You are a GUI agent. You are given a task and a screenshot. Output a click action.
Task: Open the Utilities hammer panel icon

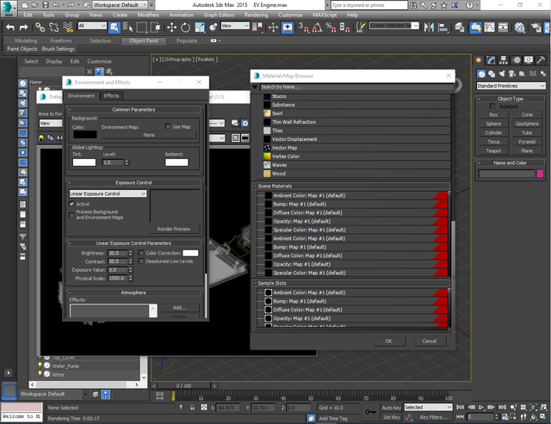(x=542, y=60)
